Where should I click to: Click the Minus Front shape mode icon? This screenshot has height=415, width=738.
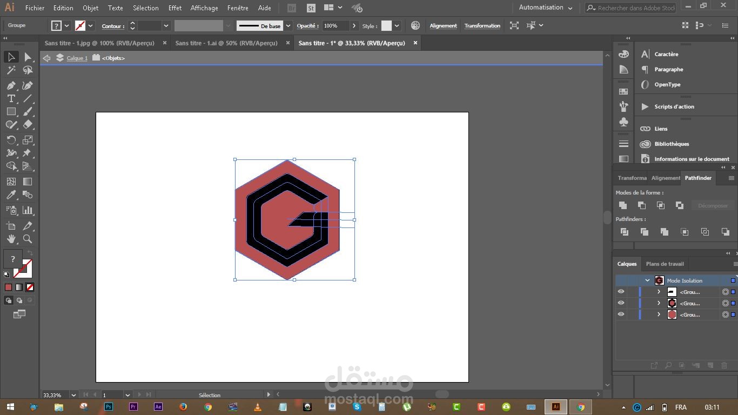(642, 205)
